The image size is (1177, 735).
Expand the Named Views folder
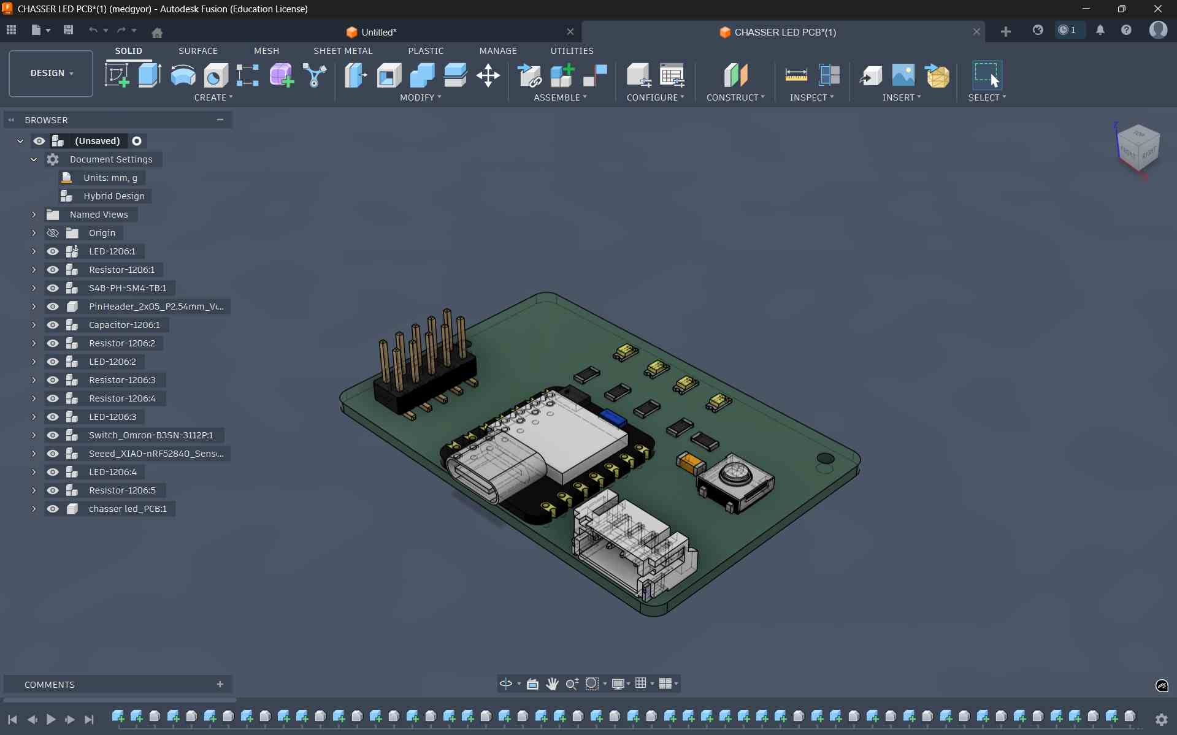pos(34,215)
